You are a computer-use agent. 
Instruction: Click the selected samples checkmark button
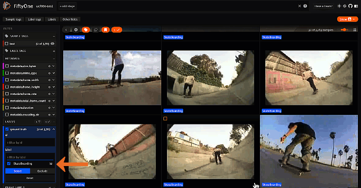pos(116,30)
